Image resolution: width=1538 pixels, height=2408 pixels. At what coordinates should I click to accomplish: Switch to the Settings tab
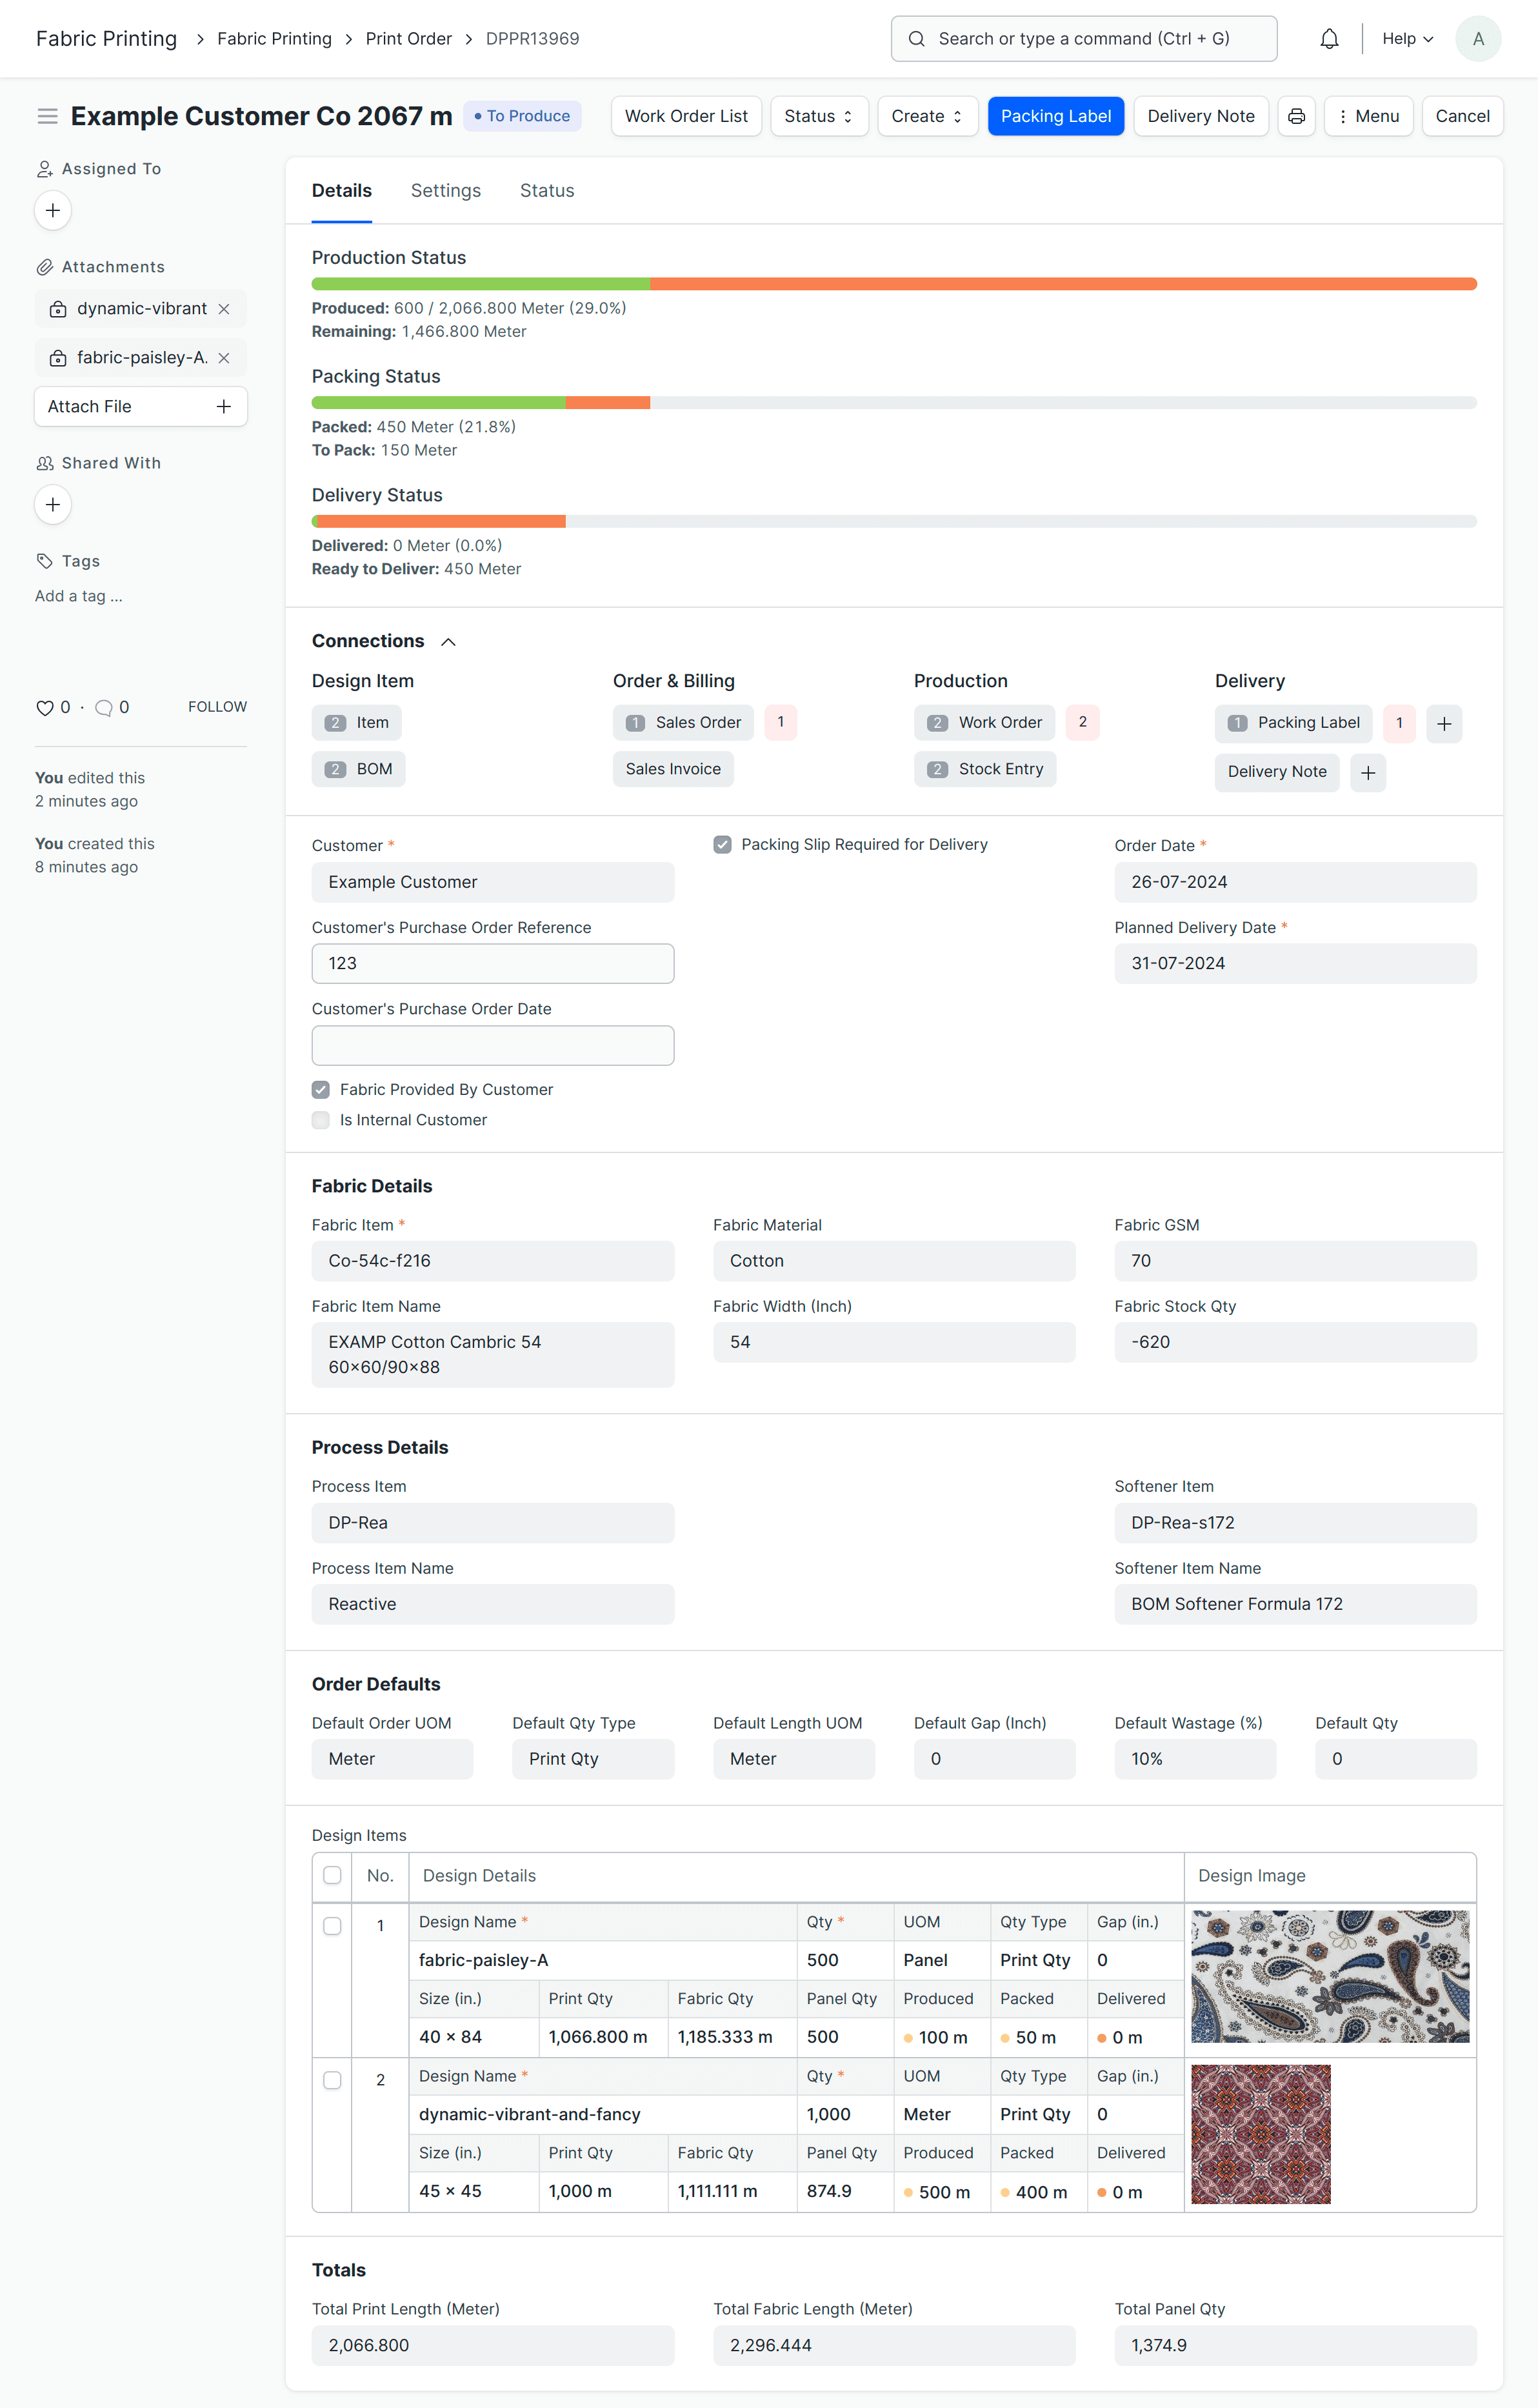pyautogui.click(x=445, y=191)
